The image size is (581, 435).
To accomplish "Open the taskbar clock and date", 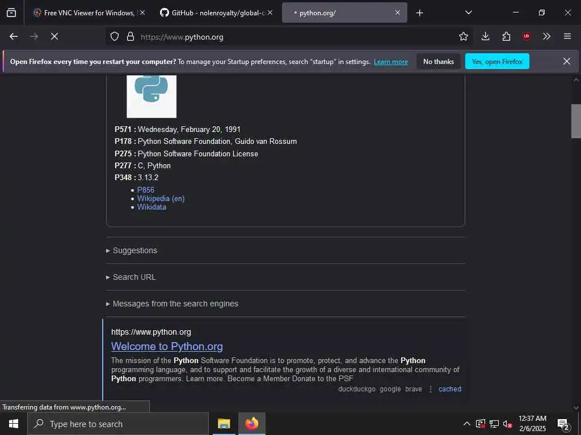I will tap(532, 424).
